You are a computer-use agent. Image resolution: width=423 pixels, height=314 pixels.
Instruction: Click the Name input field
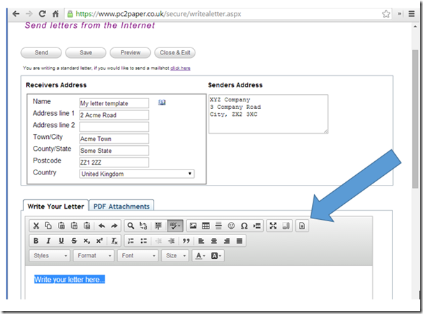click(x=114, y=103)
